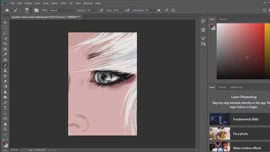The width and height of the screenshot is (270, 152).
Task: Select the Hand tool
Action: [x=5, y=124]
